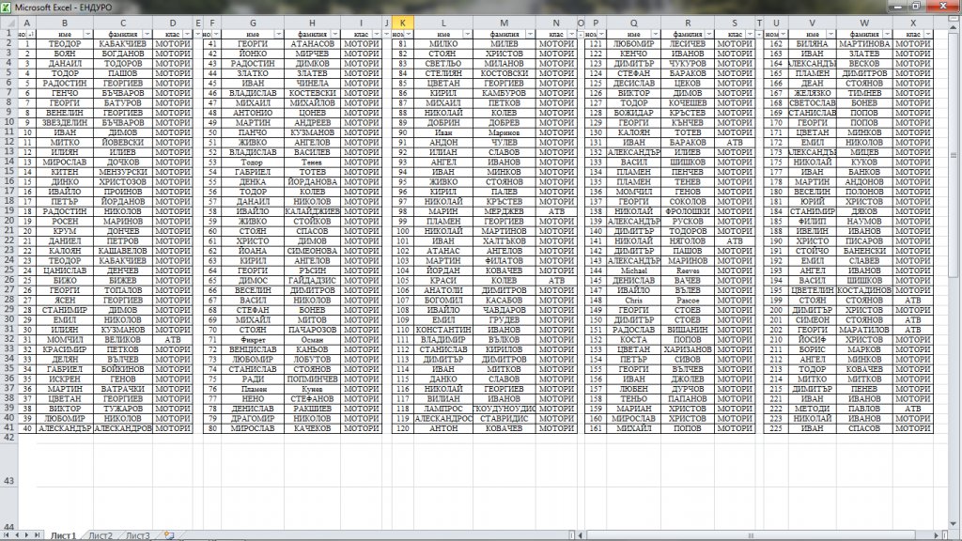
Task: Open the фамилия filter dropdown in column W
Action: click(x=886, y=33)
